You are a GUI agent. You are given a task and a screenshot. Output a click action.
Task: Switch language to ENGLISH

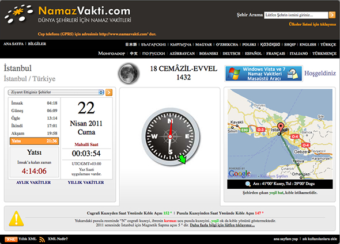pos(308,44)
